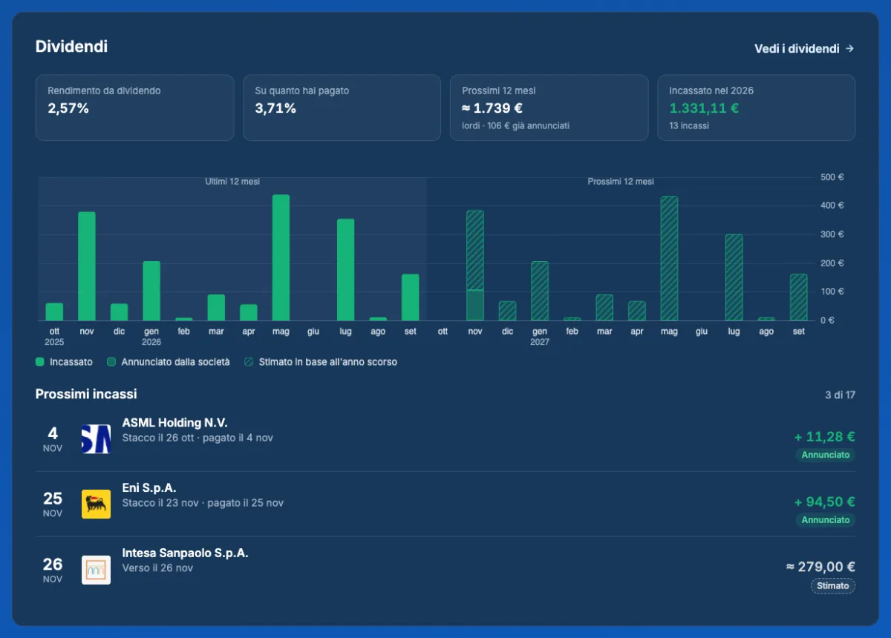Click the Intesa Sanpaolo logo
The height and width of the screenshot is (638, 891).
click(96, 570)
